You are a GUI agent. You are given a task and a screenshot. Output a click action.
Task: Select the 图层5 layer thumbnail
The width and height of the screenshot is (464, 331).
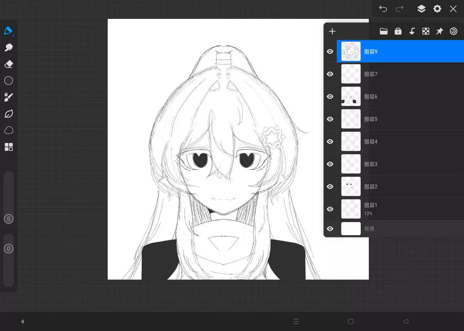click(351, 119)
